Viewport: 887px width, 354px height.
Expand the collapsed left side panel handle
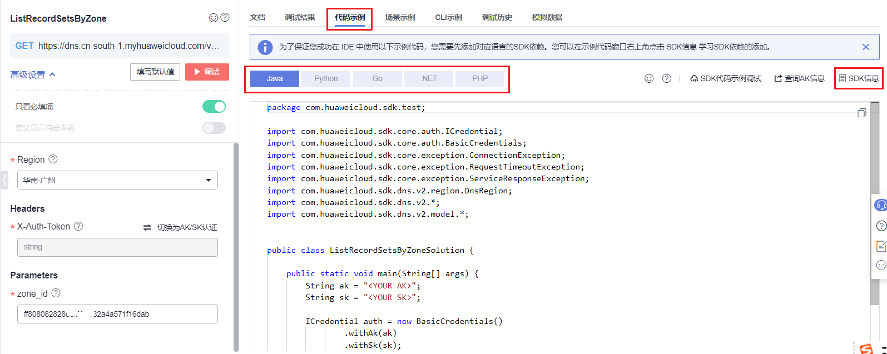[4, 180]
